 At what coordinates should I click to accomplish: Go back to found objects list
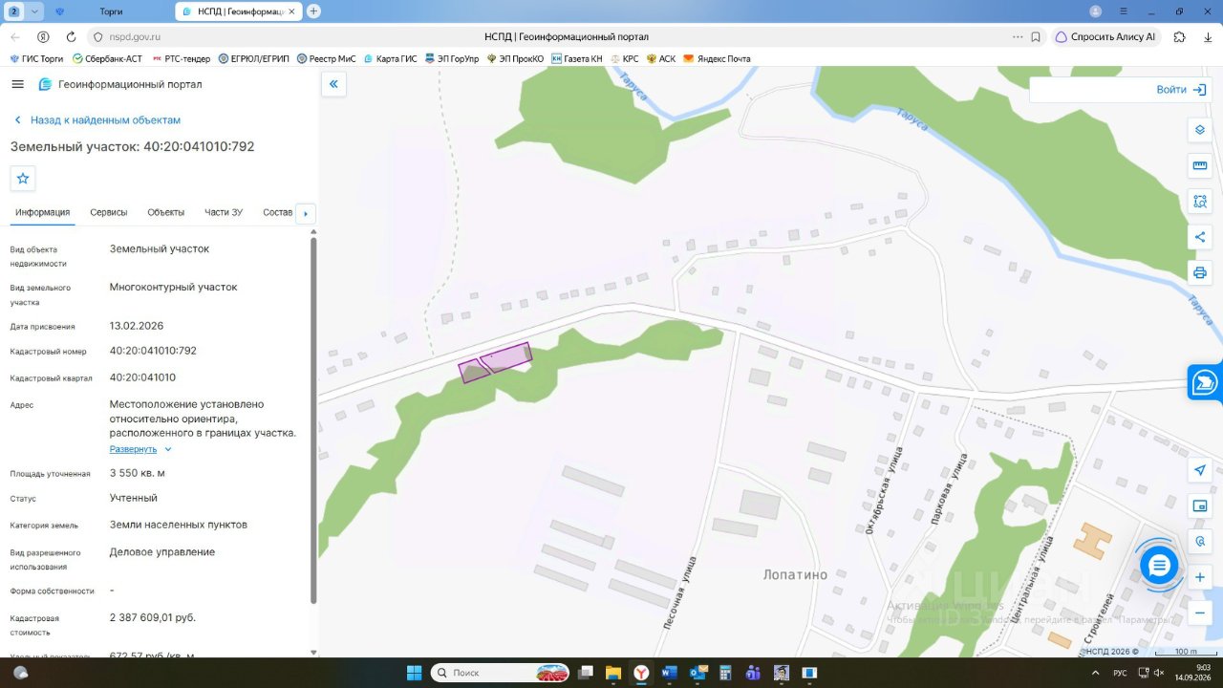tap(97, 120)
